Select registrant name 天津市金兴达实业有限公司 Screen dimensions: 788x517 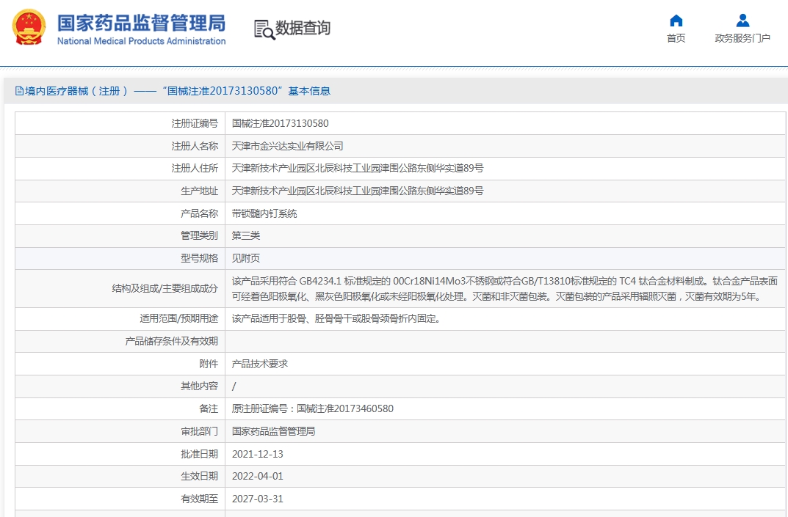point(287,146)
